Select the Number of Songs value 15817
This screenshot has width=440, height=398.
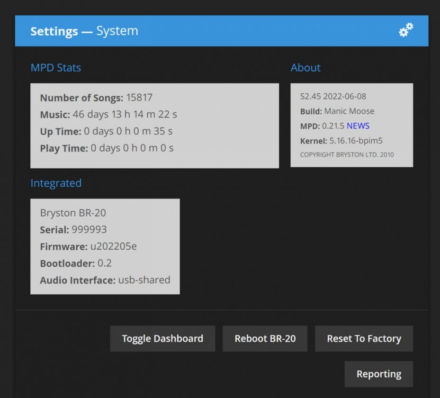click(139, 98)
